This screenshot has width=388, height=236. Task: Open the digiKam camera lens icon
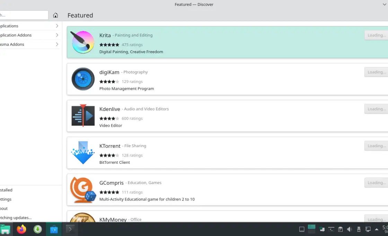(83, 79)
